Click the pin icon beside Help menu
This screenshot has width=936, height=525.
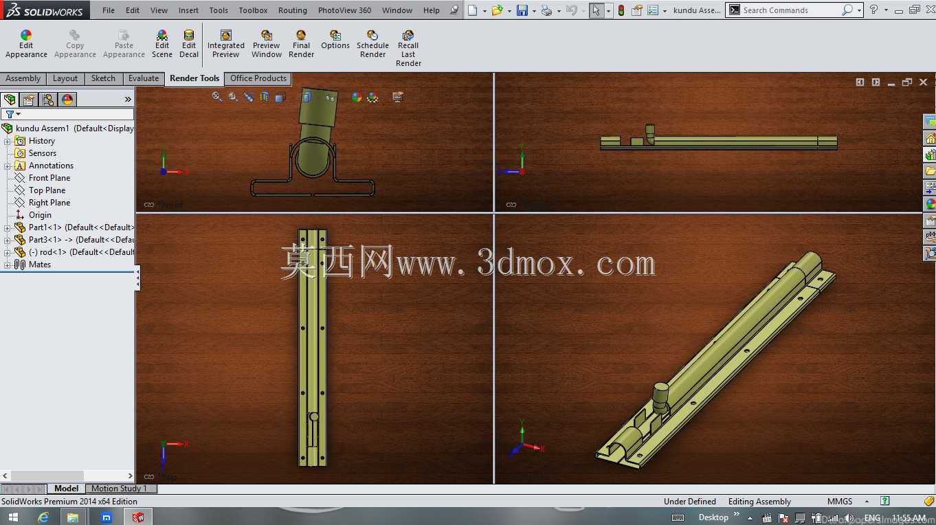point(454,10)
